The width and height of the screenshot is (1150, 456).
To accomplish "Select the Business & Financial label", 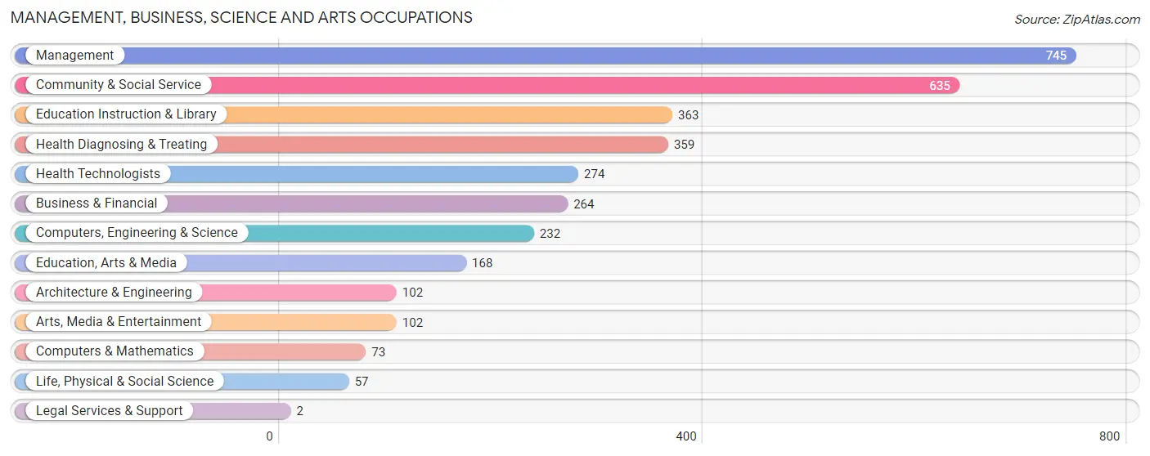I will tap(97, 203).
